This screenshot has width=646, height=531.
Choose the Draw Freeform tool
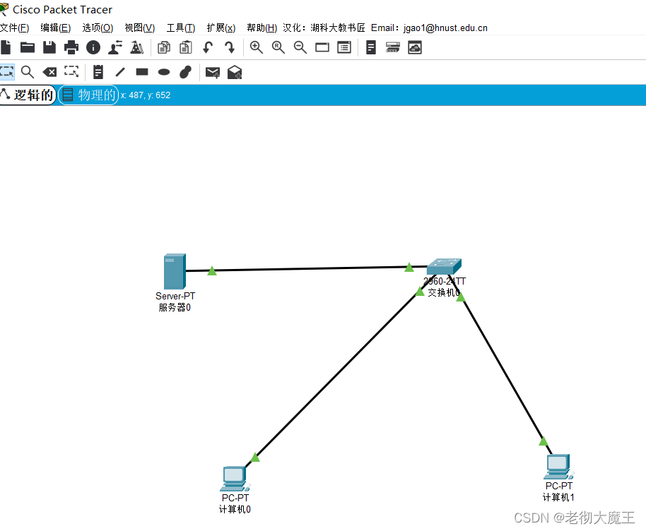click(185, 72)
